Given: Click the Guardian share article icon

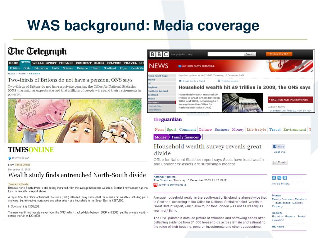Looking at the screenshot, I should click(279, 178).
